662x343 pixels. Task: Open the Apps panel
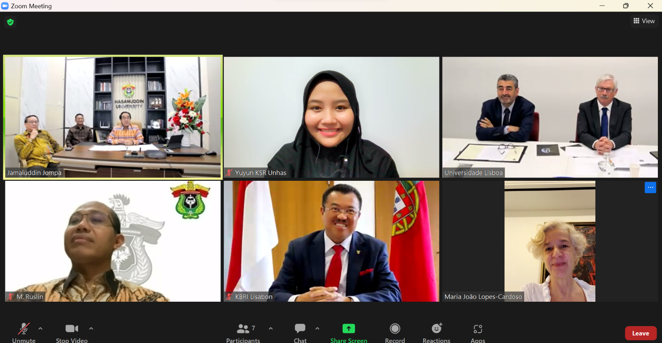click(477, 332)
